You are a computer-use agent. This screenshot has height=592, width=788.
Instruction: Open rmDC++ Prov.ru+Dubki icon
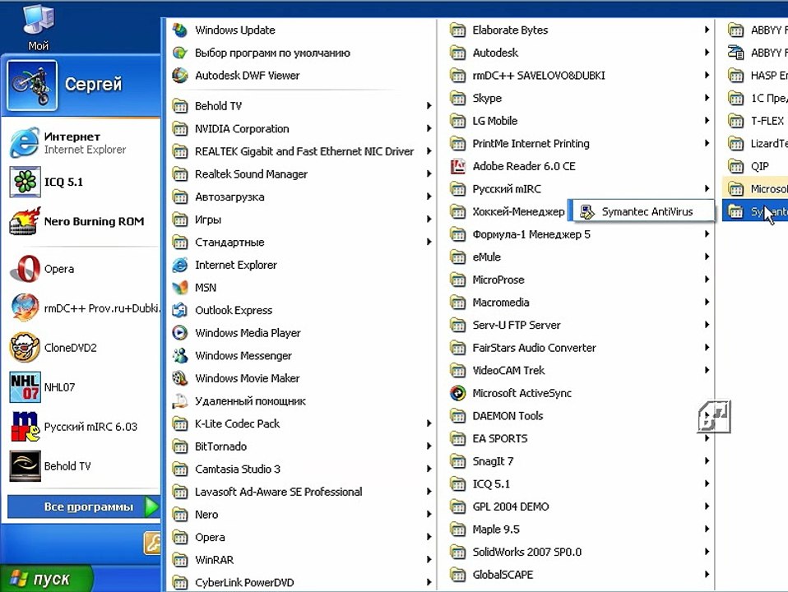(25, 308)
